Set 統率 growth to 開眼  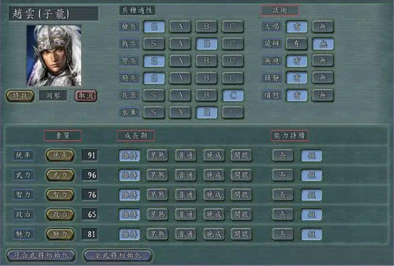(x=241, y=155)
